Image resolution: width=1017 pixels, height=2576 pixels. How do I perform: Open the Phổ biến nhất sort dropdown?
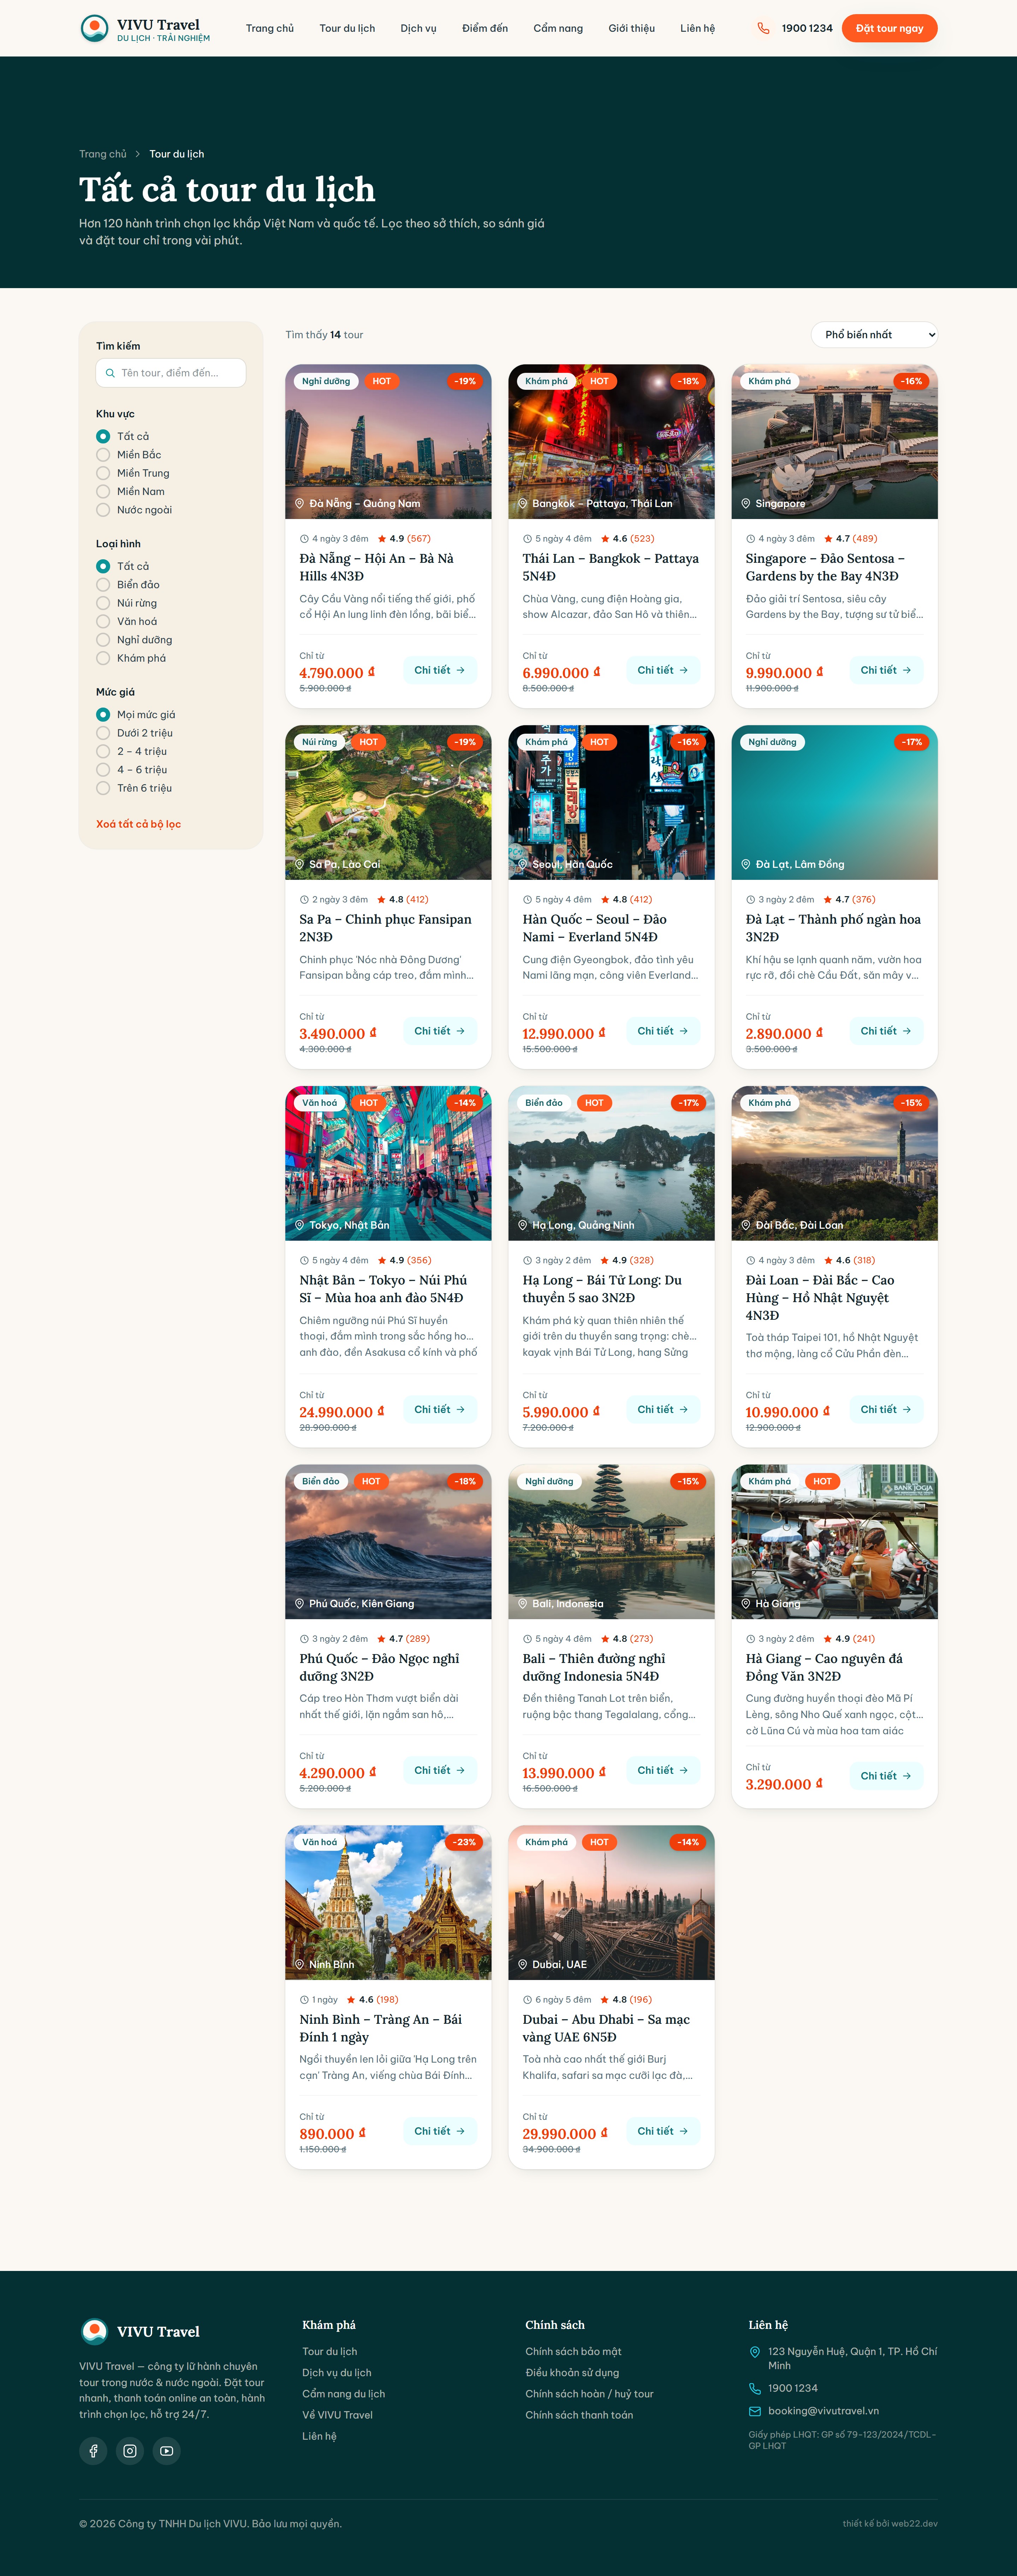click(874, 335)
